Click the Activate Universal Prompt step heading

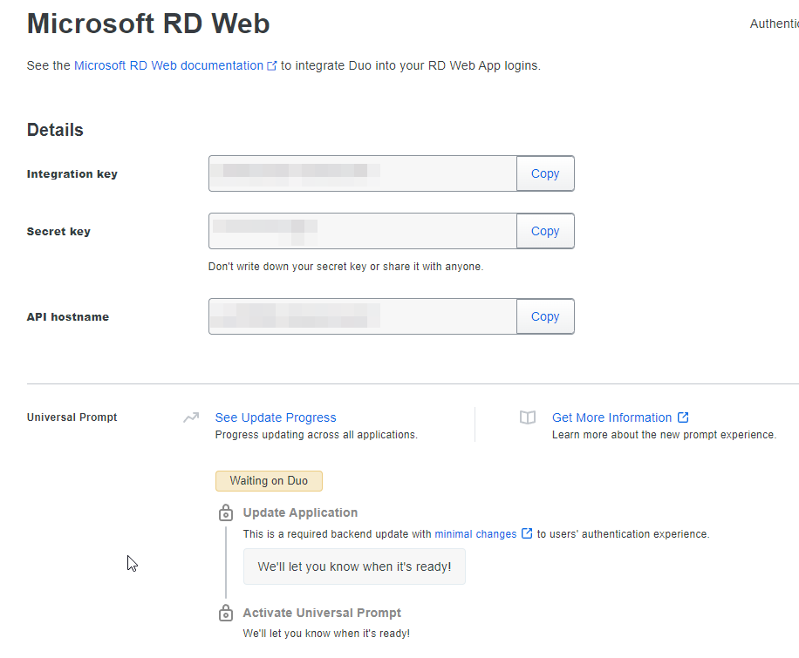pos(322,613)
